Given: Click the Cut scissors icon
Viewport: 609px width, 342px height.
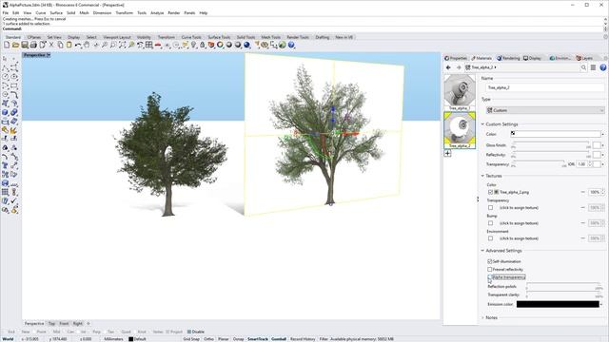Looking at the screenshot, I should (x=51, y=45).
